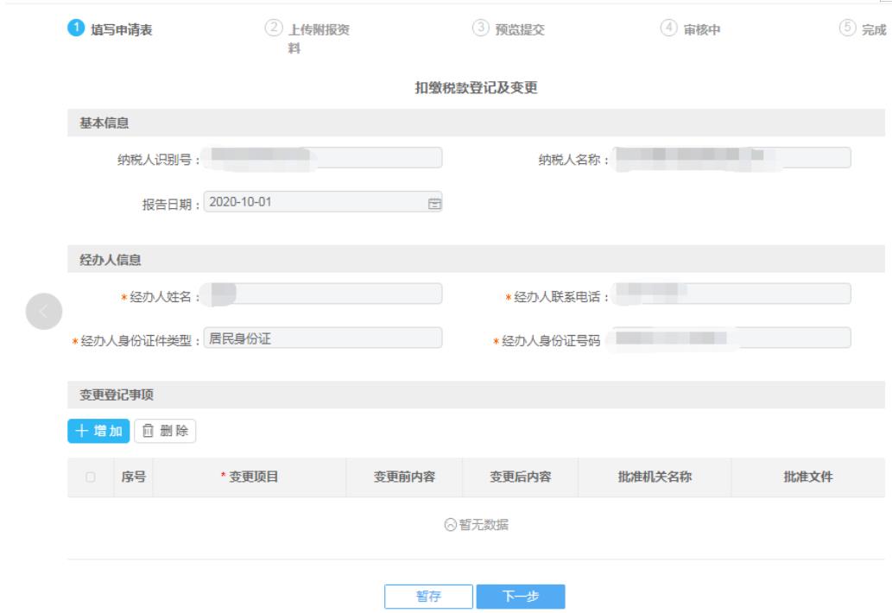Proceed with the 下一步 button
The image size is (892, 613).
coord(522,597)
